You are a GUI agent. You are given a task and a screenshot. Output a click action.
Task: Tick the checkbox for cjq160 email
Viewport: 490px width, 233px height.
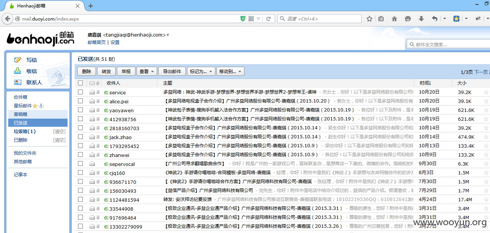point(80,173)
